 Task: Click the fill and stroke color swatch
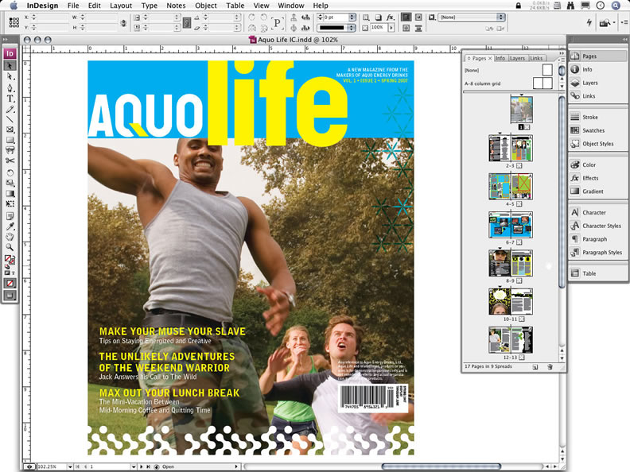click(x=9, y=259)
